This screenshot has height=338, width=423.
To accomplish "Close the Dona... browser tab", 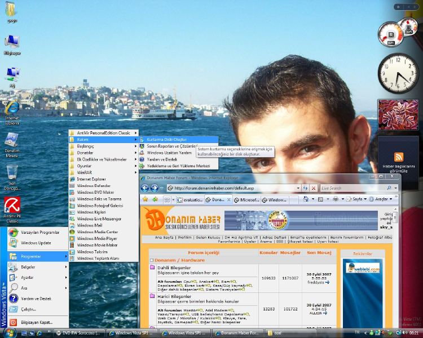I will point(228,200).
